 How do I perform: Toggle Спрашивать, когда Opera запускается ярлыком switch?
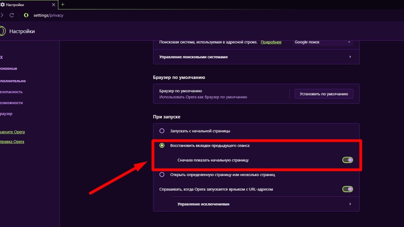pos(348,189)
